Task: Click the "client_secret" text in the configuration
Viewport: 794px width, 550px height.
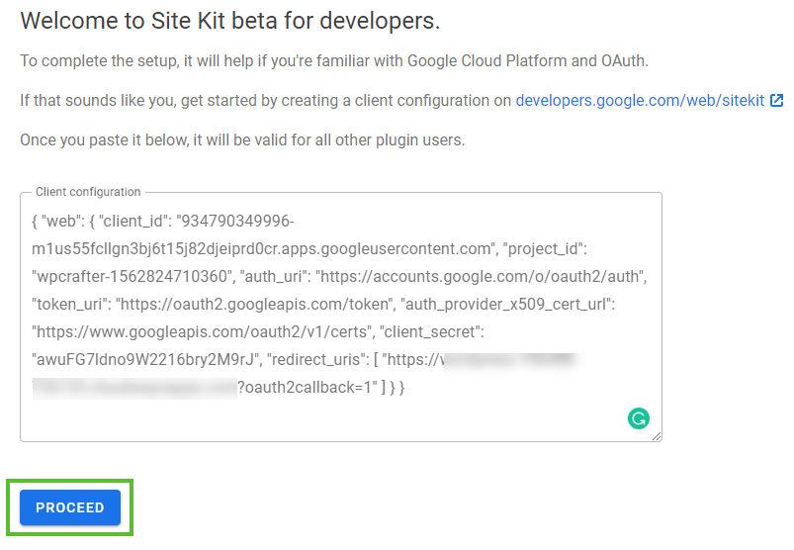Action: (x=431, y=331)
